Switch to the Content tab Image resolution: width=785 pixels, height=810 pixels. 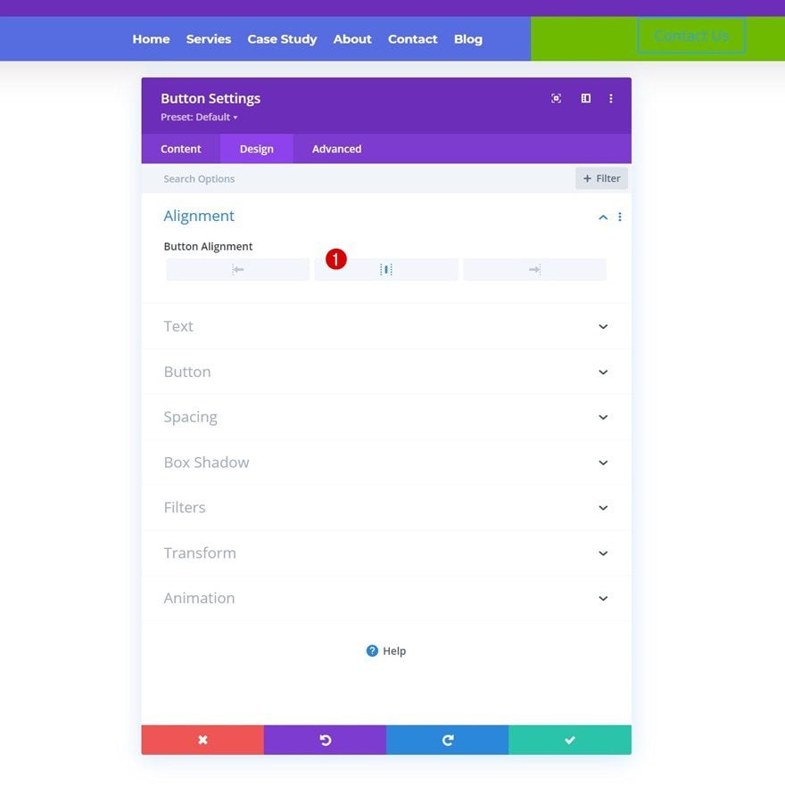coord(181,149)
